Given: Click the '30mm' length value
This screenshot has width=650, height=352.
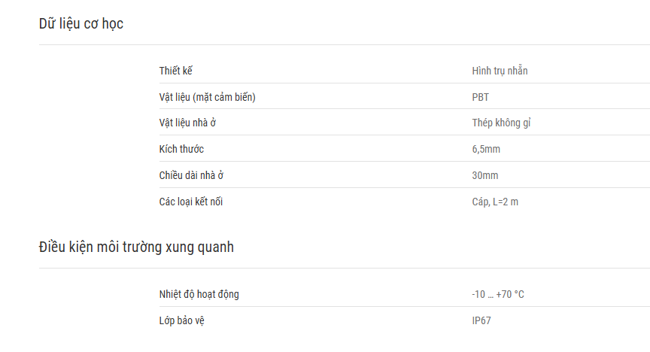Looking at the screenshot, I should click(x=485, y=175).
